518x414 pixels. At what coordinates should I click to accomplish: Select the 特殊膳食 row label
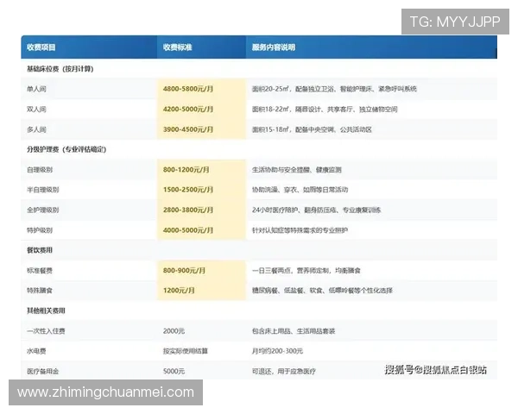click(x=40, y=291)
